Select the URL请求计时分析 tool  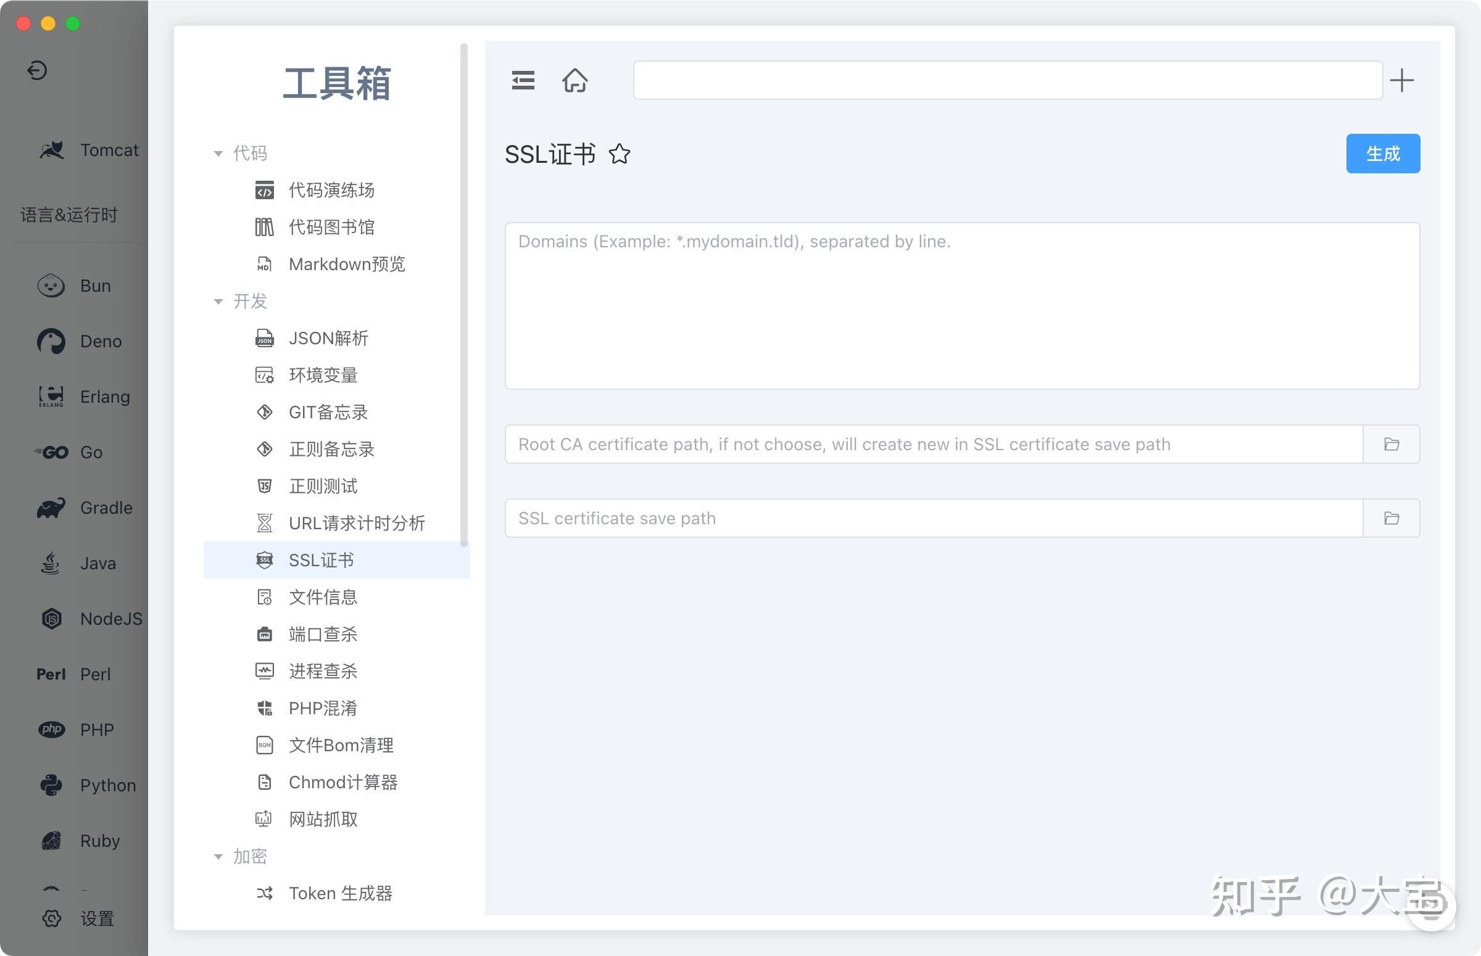(x=357, y=523)
